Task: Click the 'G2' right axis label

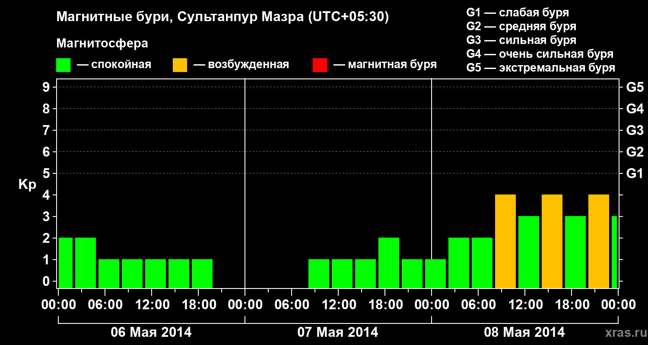Action: pos(635,152)
